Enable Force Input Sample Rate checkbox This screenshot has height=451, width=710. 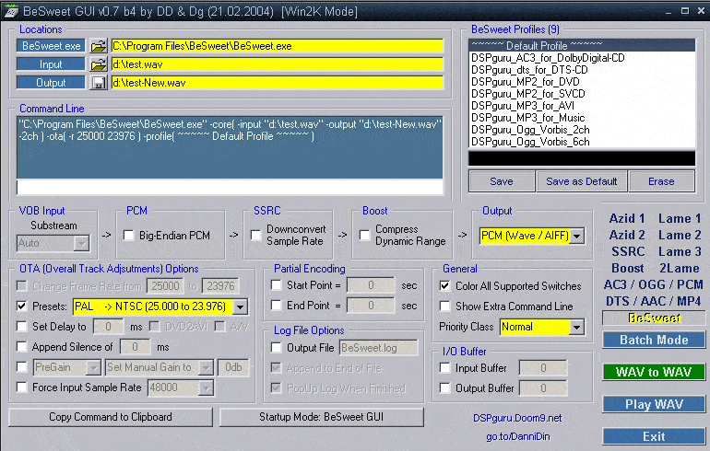tap(21, 387)
